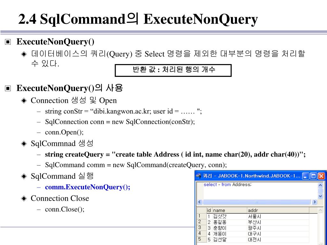Click into the 'select * from Address;' query text
This screenshot has width=327, height=245.
pyautogui.click(x=227, y=185)
